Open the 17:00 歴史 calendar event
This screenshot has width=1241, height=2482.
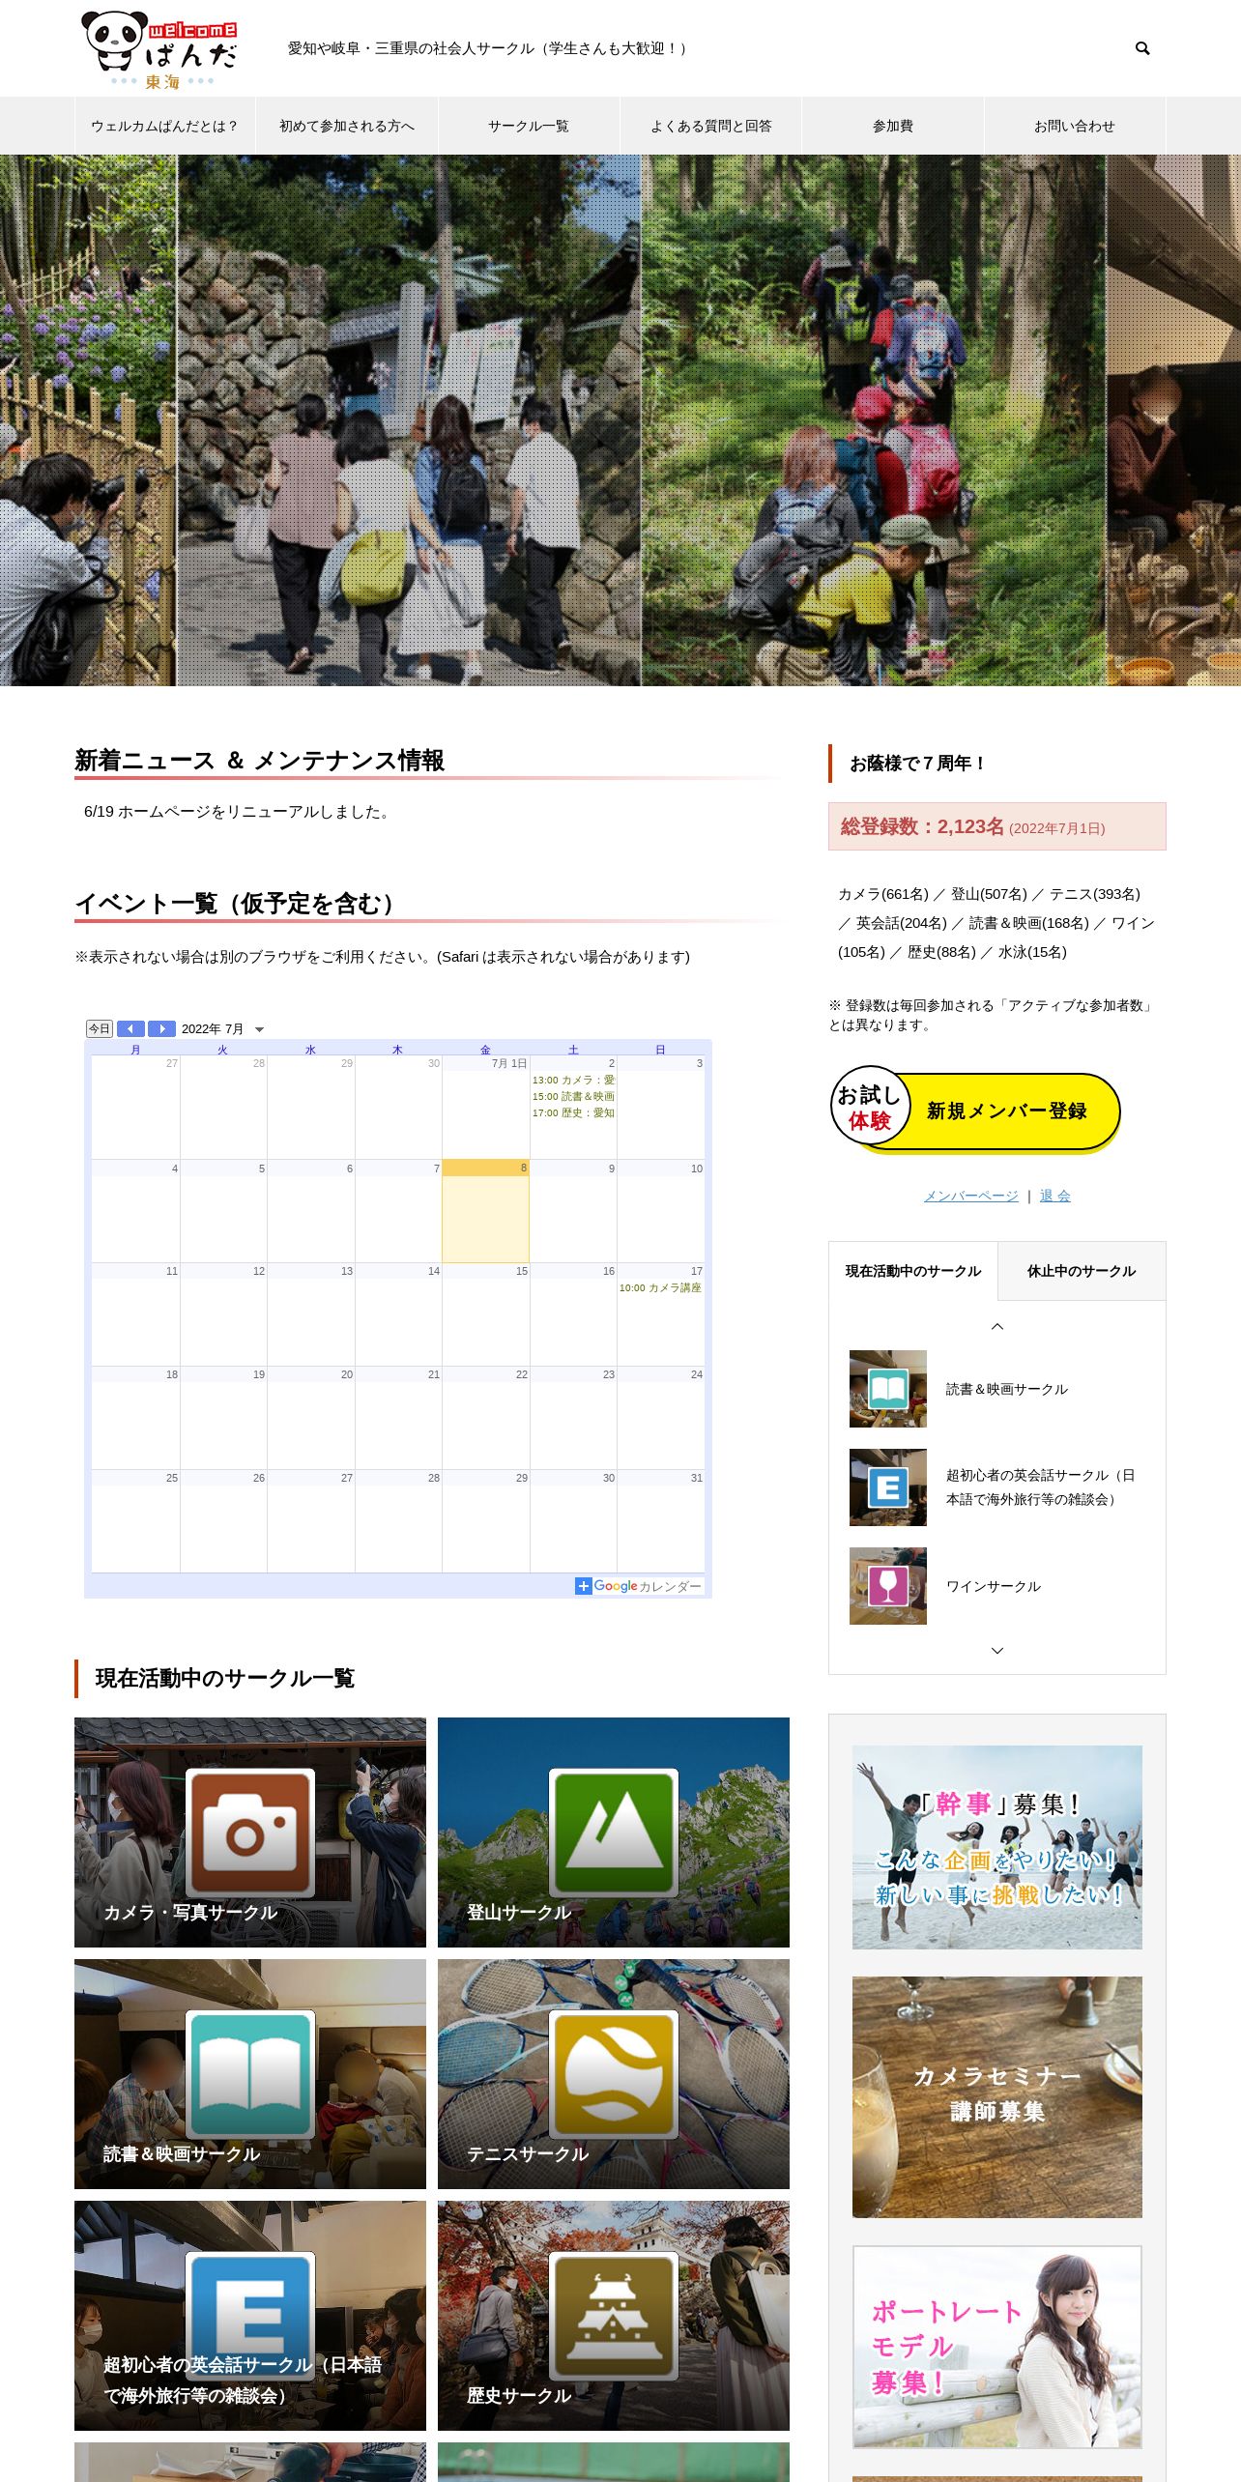573,1112
